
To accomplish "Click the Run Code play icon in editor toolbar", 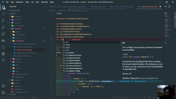I will coord(166,7).
